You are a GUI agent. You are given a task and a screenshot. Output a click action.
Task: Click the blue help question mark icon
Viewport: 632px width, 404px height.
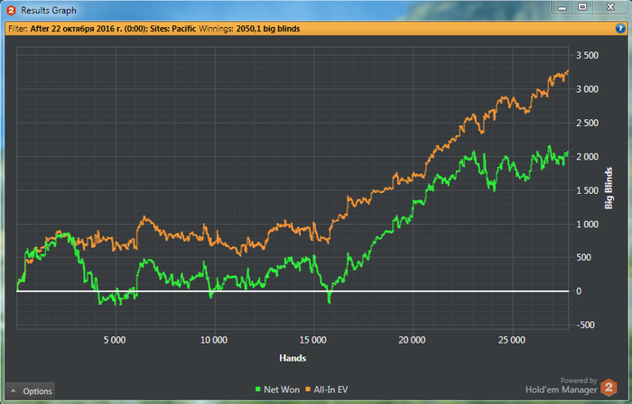620,29
